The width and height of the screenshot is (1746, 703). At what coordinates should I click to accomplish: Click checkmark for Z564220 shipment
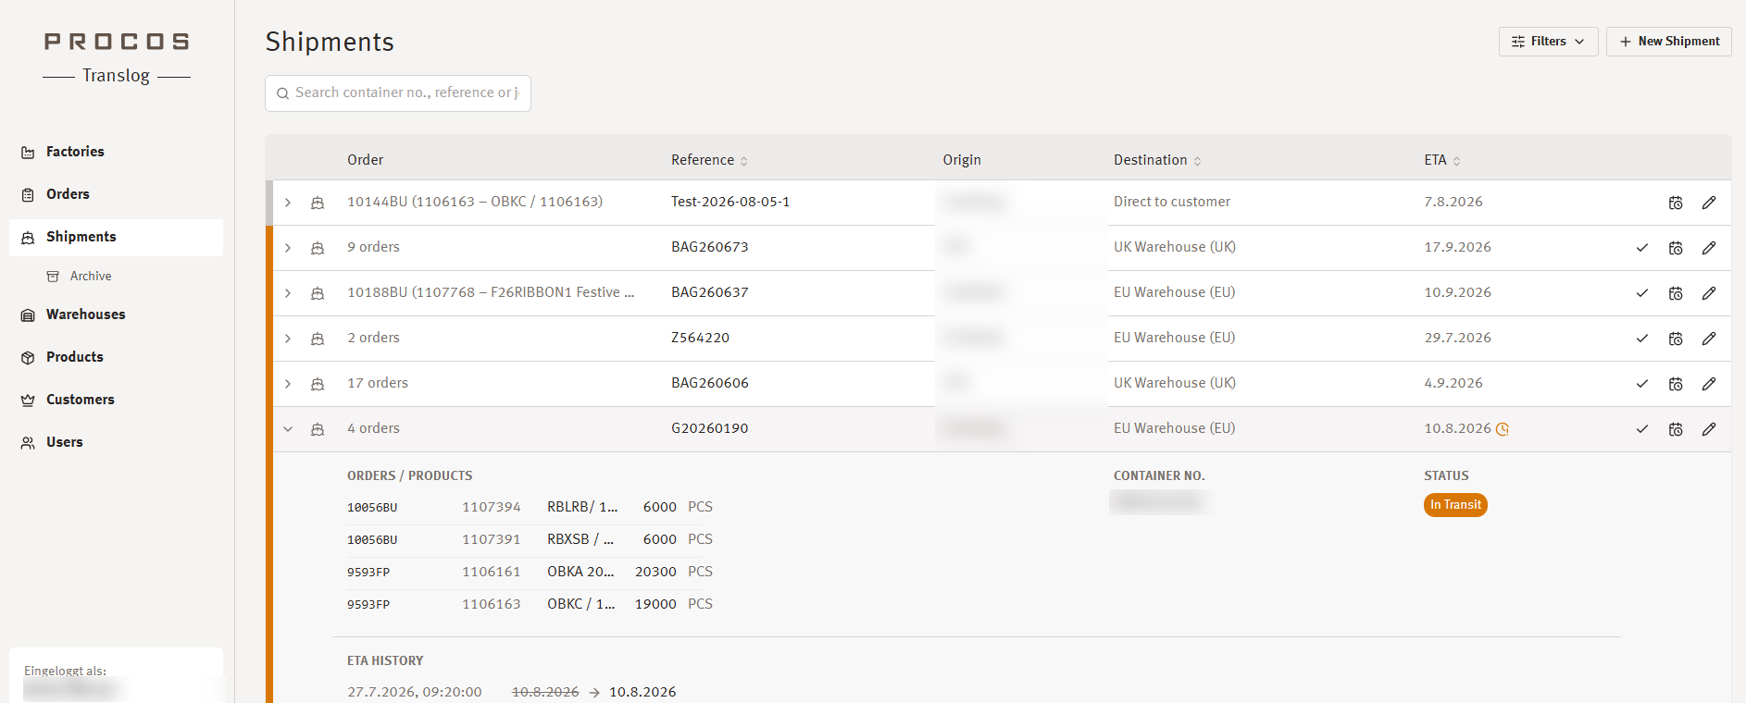coord(1642,339)
